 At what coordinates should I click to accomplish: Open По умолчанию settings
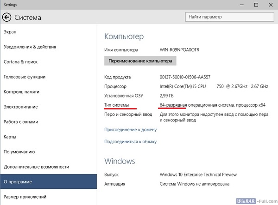(19, 152)
